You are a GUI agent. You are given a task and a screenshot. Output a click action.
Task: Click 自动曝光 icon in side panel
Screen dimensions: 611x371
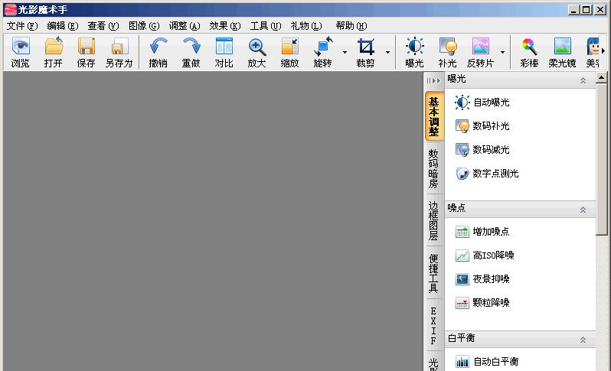[x=462, y=103]
